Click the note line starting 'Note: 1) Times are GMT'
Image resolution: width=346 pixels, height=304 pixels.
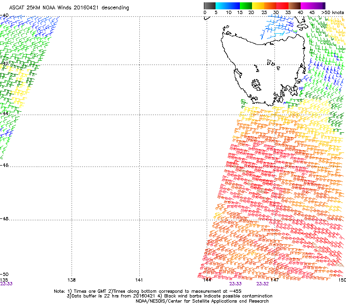pos(148,291)
